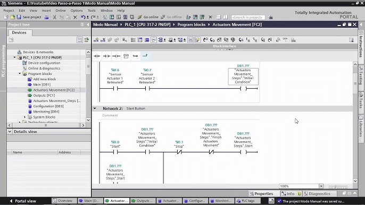
Task: Click the editor zoom slider
Action: click(x=338, y=186)
